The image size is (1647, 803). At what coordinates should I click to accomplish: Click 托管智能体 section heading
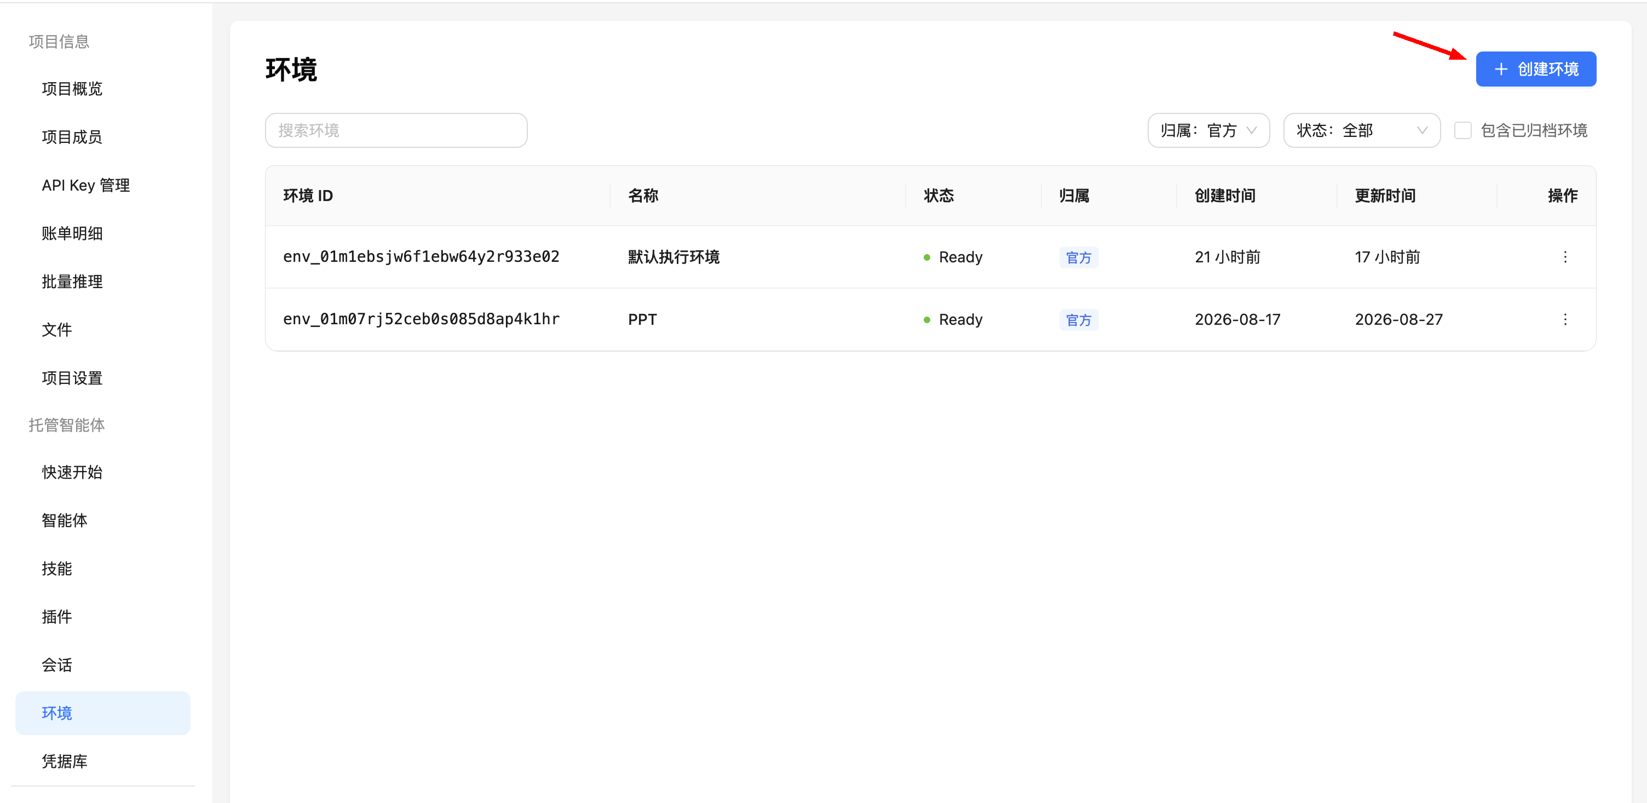66,424
